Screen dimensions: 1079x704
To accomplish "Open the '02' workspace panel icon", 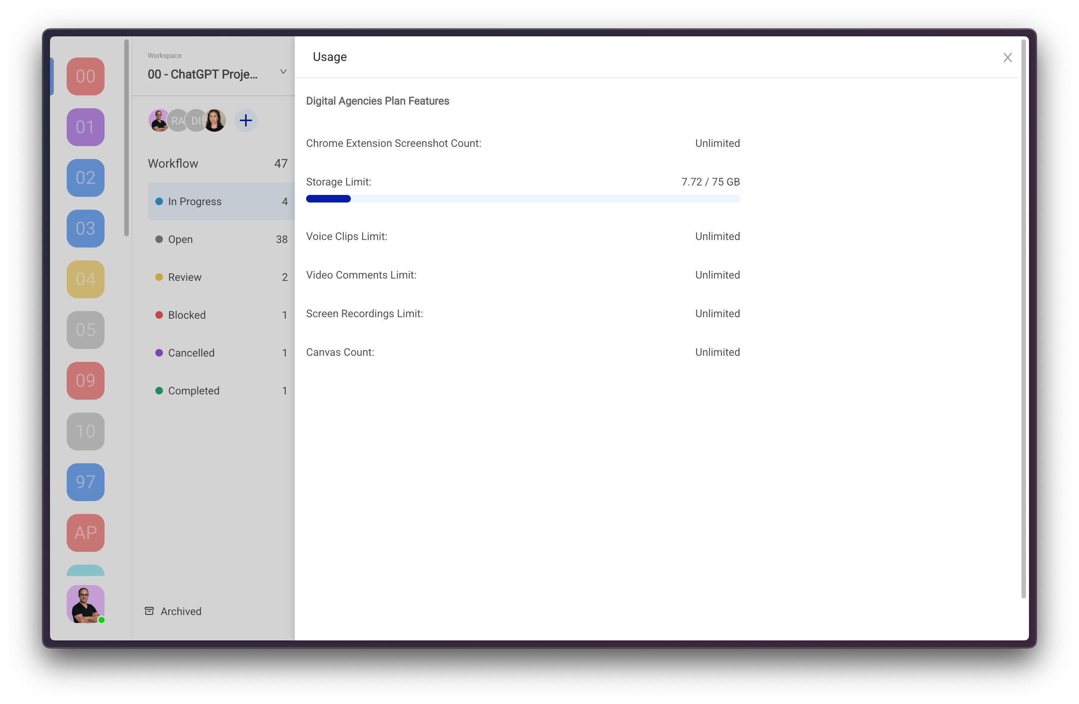I will (x=85, y=176).
